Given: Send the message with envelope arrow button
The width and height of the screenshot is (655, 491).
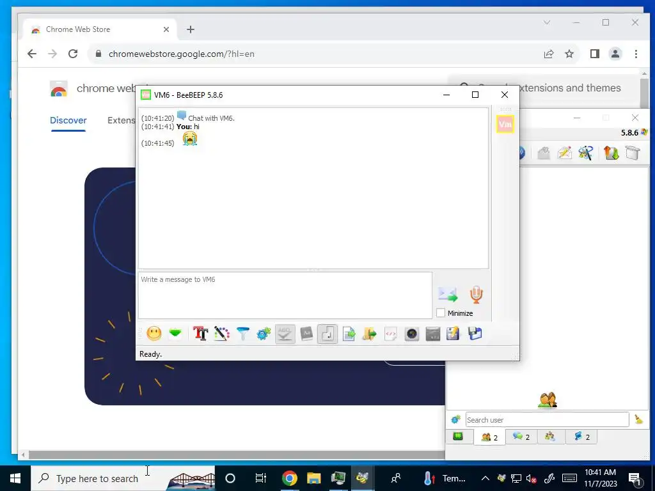Looking at the screenshot, I should [447, 294].
